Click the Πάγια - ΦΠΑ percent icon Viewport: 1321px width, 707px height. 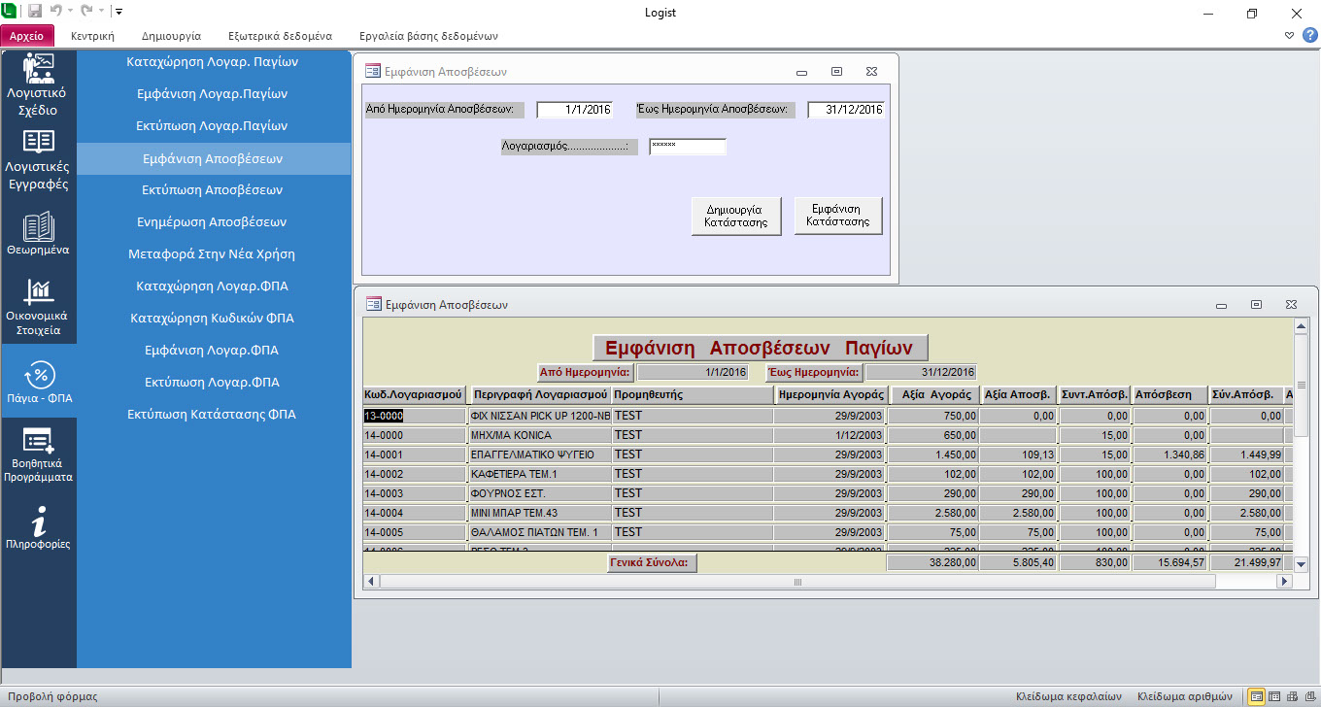[x=39, y=382]
